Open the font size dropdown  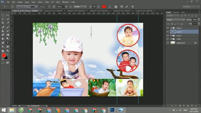pos(66,7)
